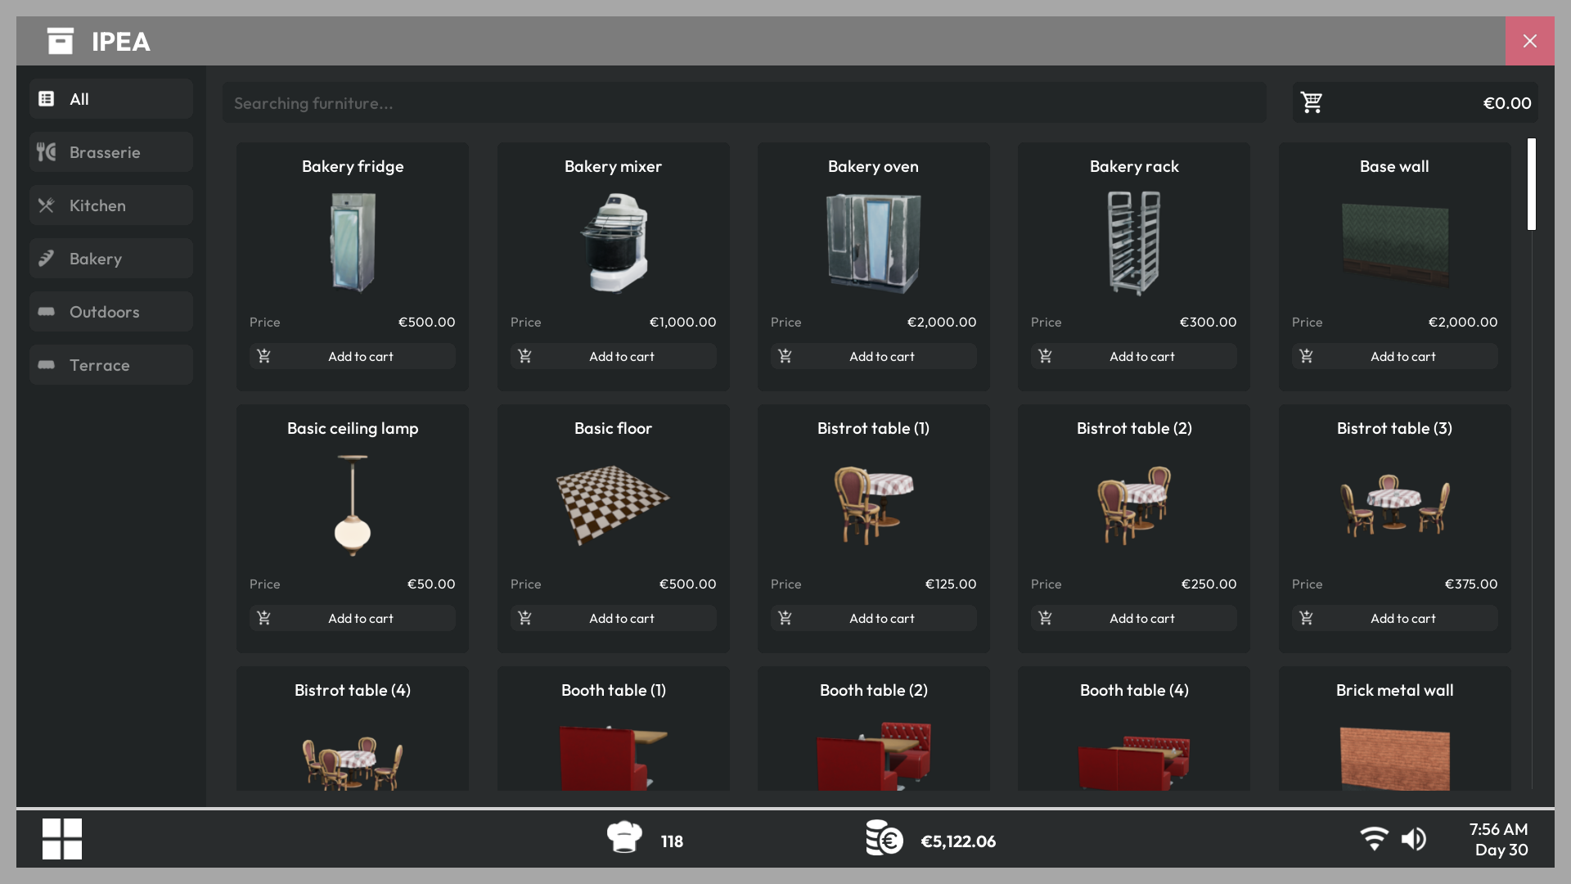Open the Bakery category
This screenshot has height=884, width=1571.
click(111, 259)
